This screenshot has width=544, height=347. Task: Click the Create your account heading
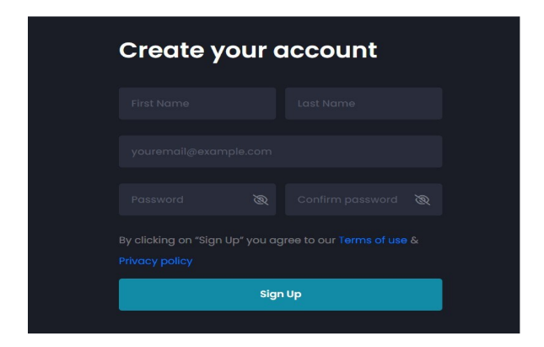coord(248,51)
